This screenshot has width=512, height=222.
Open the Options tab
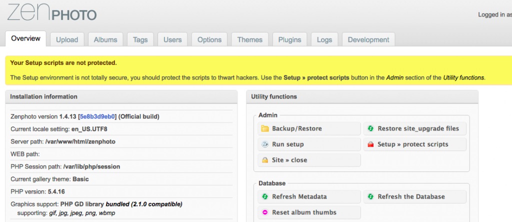tap(209, 39)
